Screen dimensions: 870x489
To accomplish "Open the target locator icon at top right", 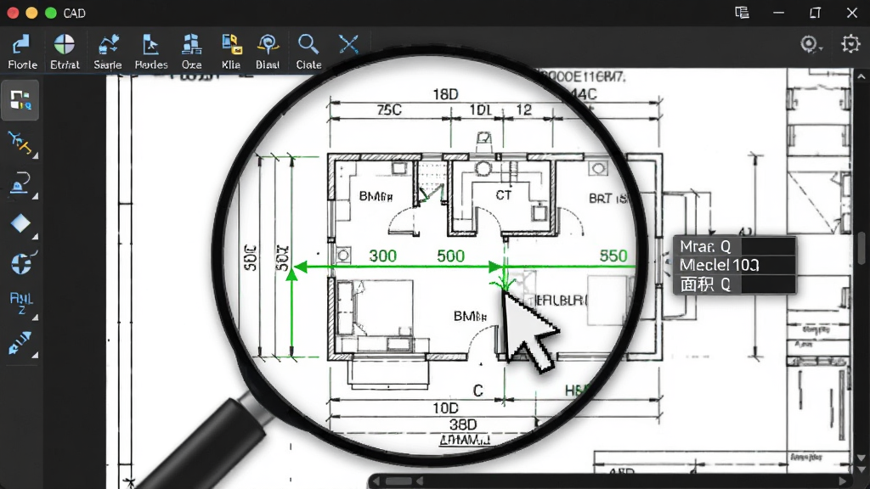I will coord(810,44).
